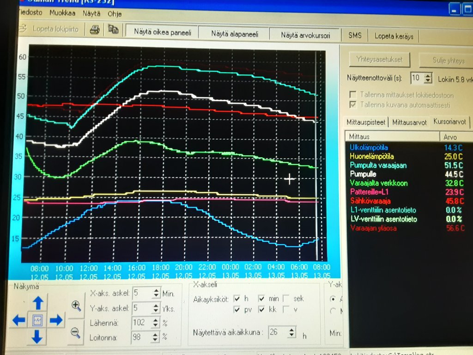Click the copy icon next to printer

(113, 29)
